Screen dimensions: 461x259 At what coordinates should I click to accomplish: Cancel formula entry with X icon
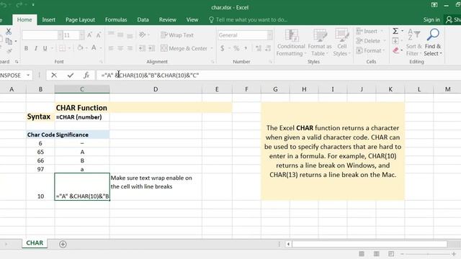tap(54, 75)
